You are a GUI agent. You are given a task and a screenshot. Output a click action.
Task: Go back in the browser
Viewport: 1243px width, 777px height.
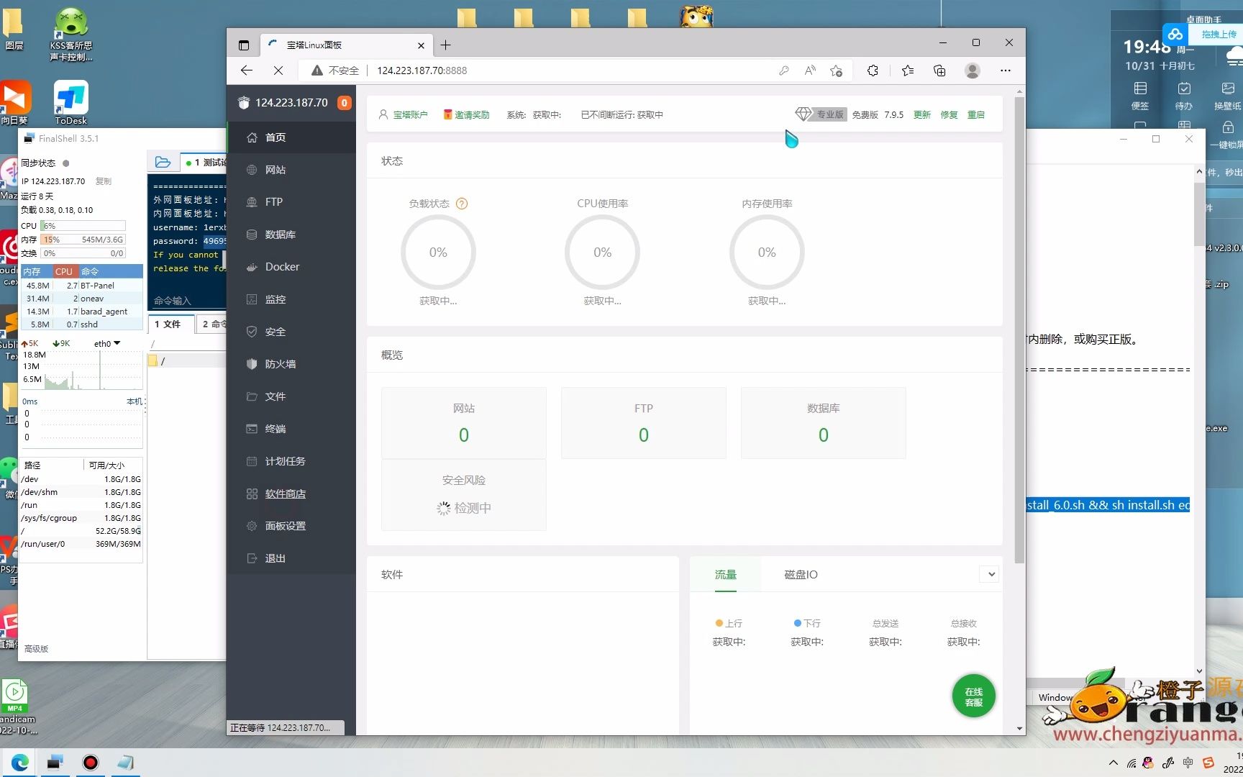pos(247,71)
